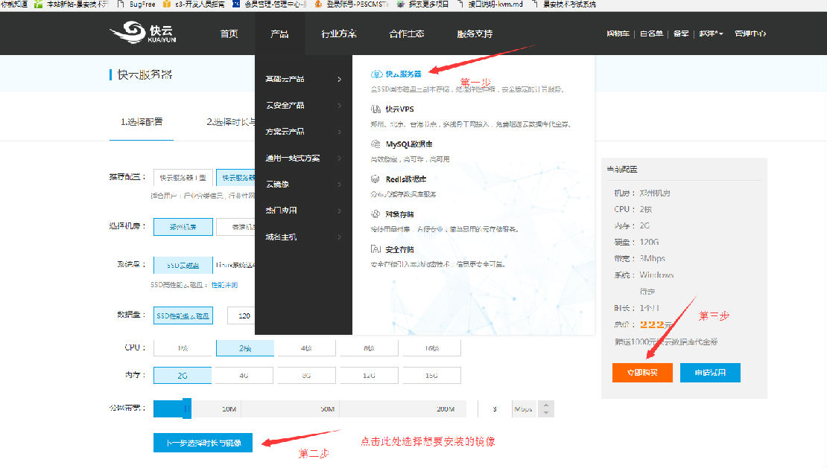Click the 对象存储 icon in products menu
Image resolution: width=827 pixels, height=468 pixels.
[377, 214]
